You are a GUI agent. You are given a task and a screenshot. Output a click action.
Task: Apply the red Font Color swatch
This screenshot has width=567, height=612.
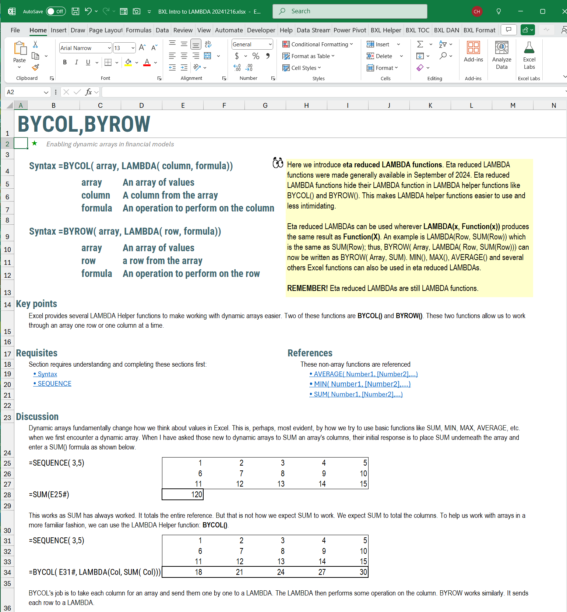(x=147, y=62)
